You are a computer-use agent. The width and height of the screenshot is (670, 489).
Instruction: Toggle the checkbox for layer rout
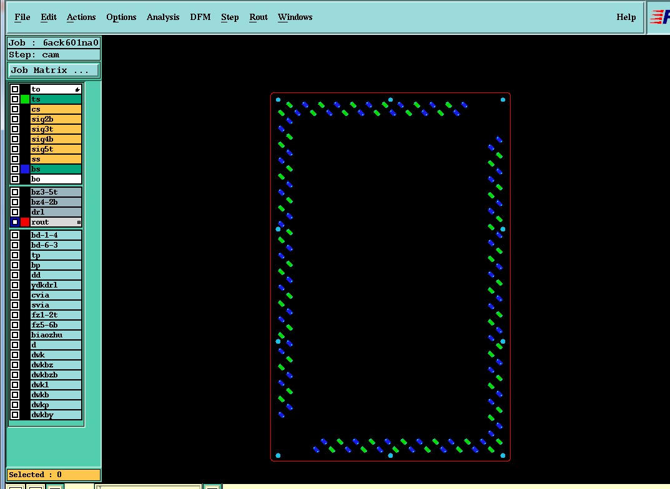(x=15, y=222)
